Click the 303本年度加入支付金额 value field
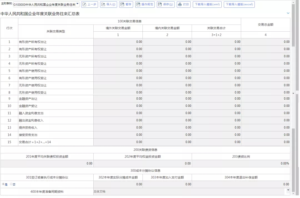The height and width of the screenshot is (198, 300). click(x=167, y=184)
